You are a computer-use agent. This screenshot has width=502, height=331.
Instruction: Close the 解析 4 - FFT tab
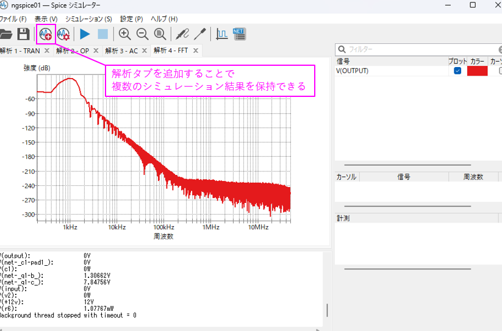coord(196,50)
